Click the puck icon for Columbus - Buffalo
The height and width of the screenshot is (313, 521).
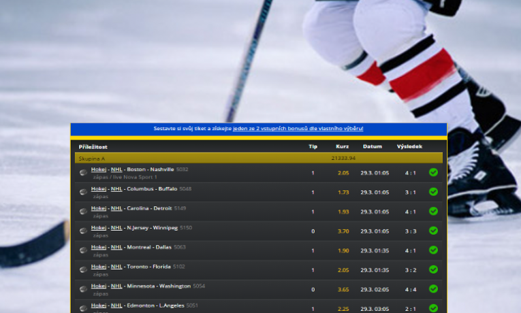[83, 192]
